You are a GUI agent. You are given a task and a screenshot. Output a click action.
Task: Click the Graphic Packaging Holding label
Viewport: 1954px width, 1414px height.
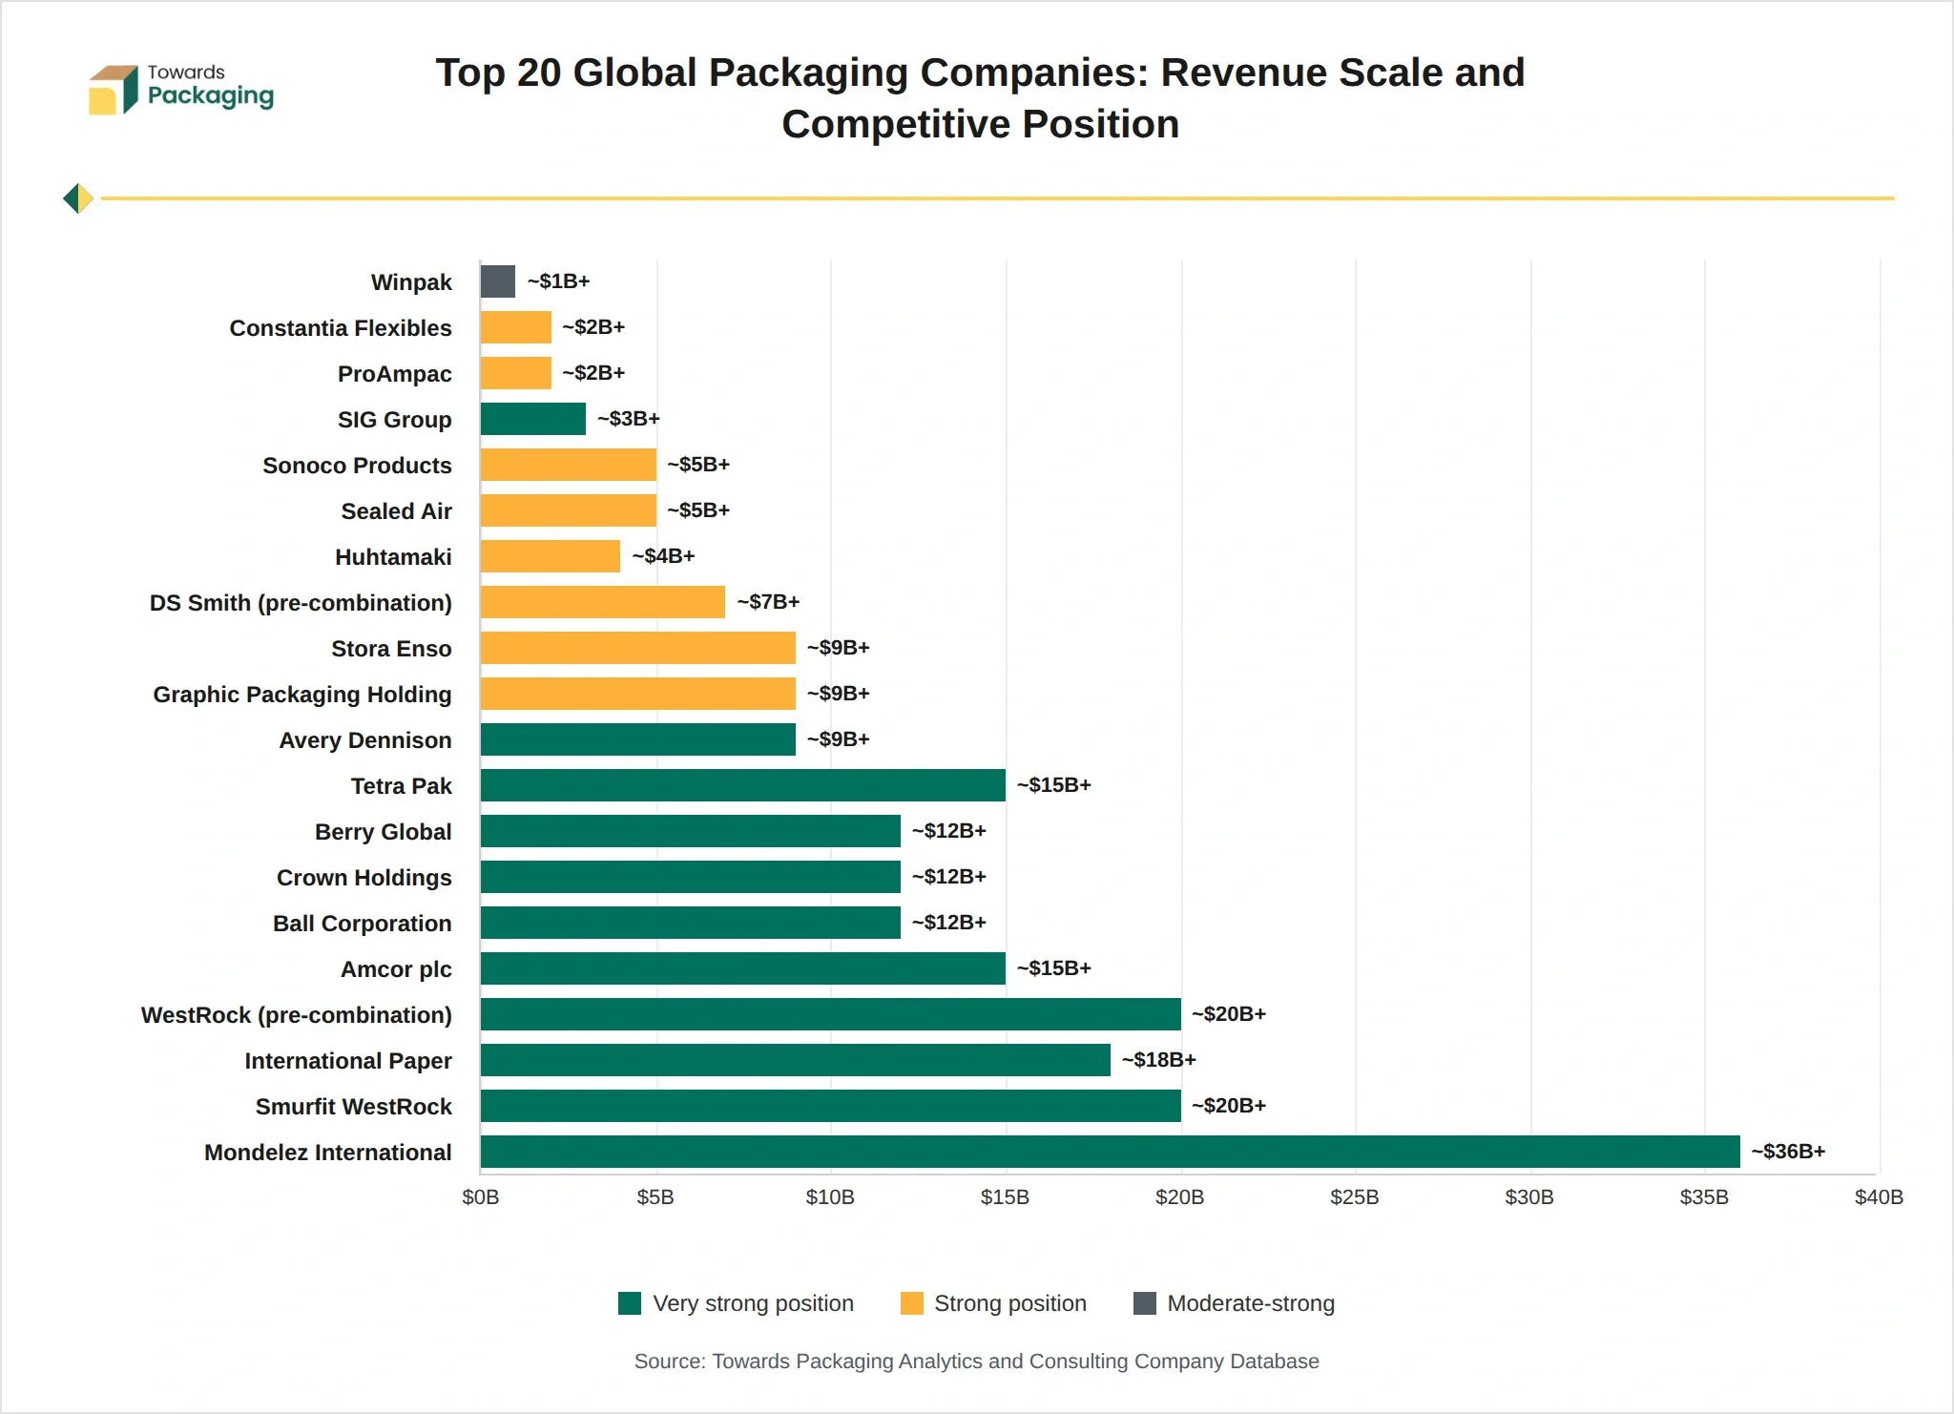click(302, 695)
